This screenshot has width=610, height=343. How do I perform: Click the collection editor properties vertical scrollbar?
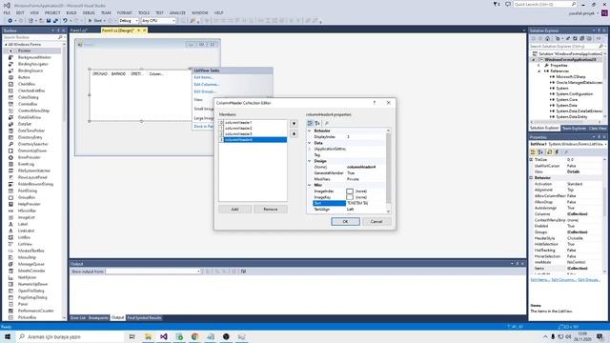pos(388,171)
